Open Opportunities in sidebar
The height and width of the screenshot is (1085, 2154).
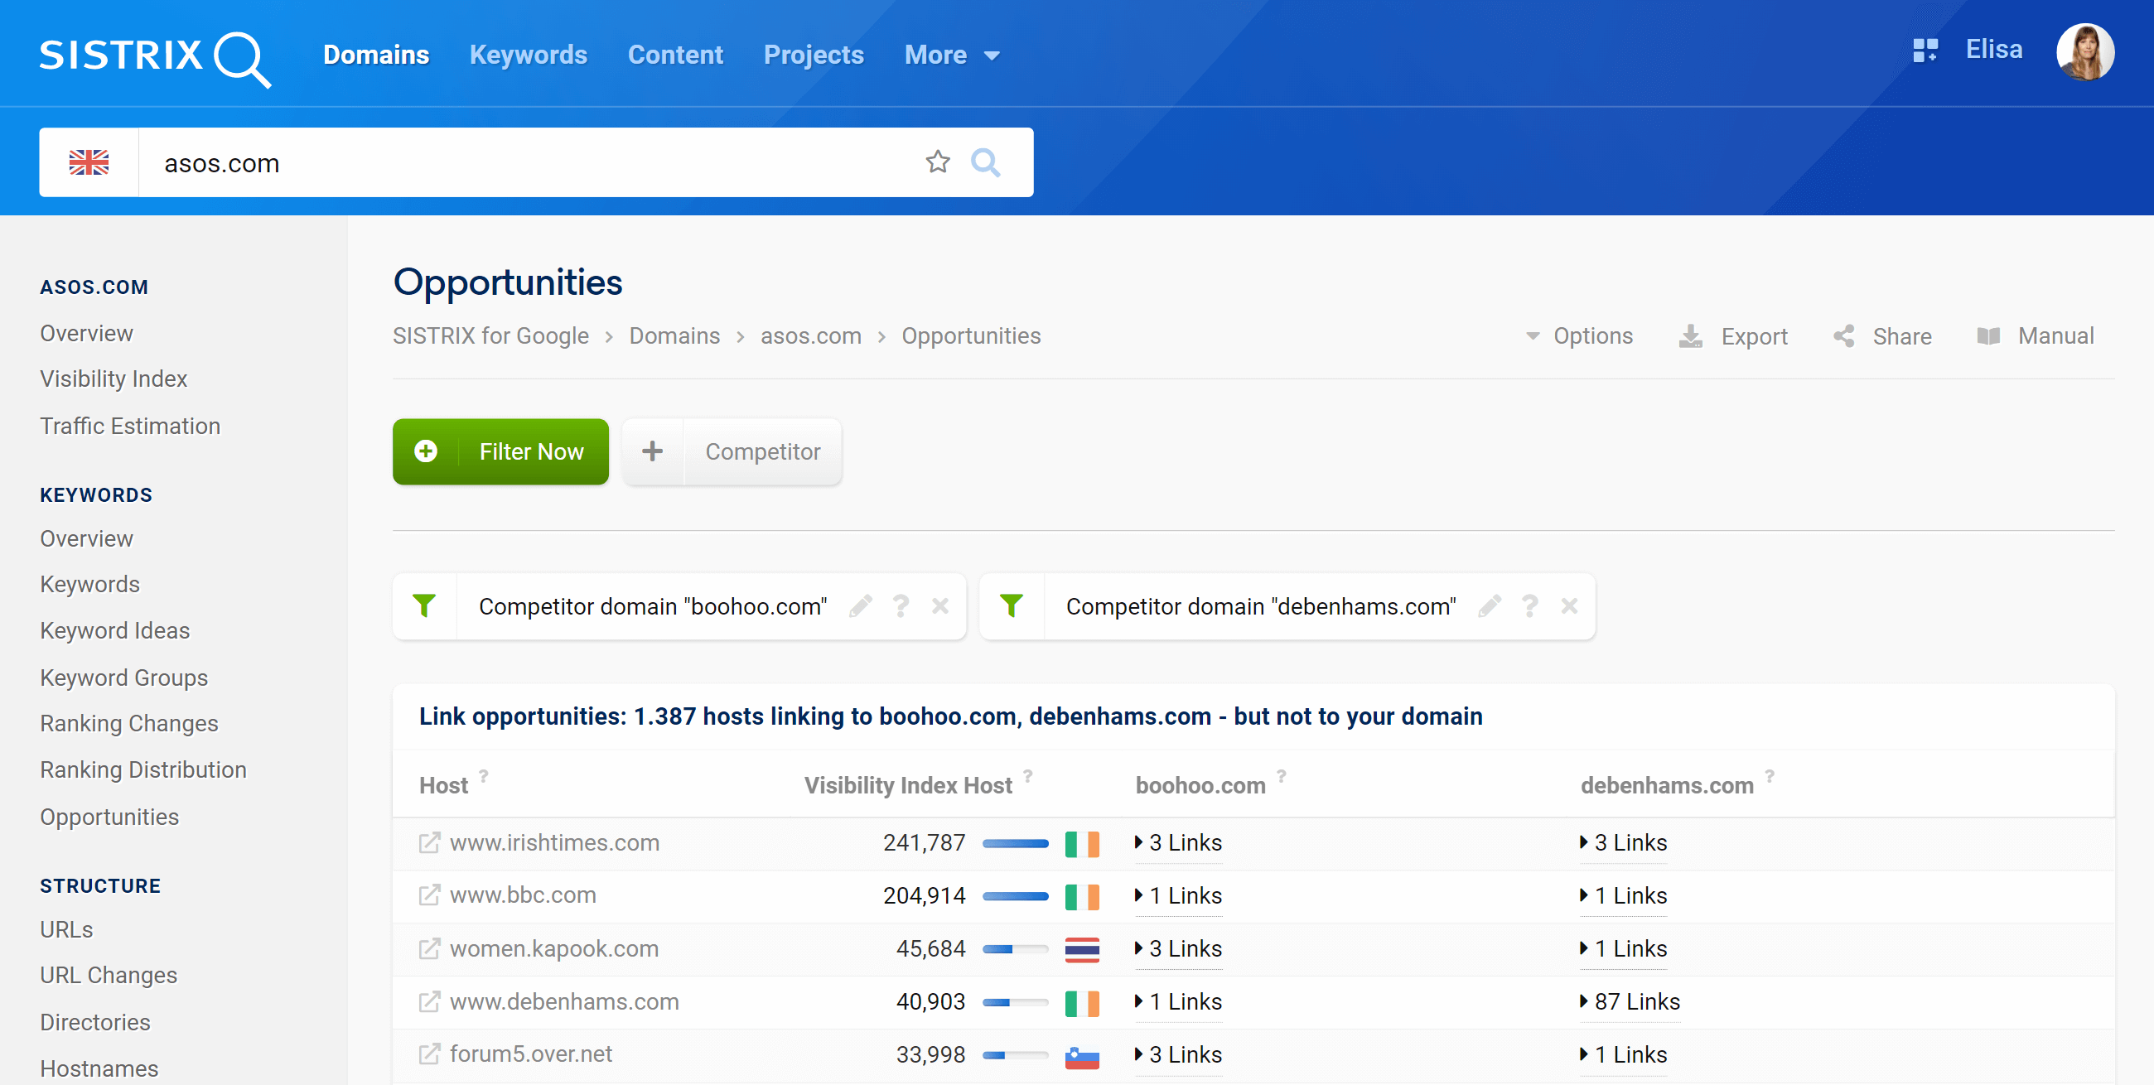pos(109,817)
